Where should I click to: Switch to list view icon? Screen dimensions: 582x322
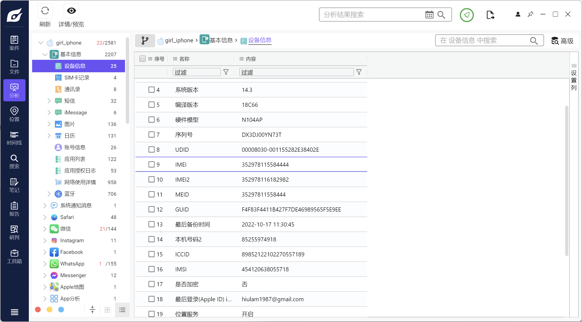(x=122, y=310)
